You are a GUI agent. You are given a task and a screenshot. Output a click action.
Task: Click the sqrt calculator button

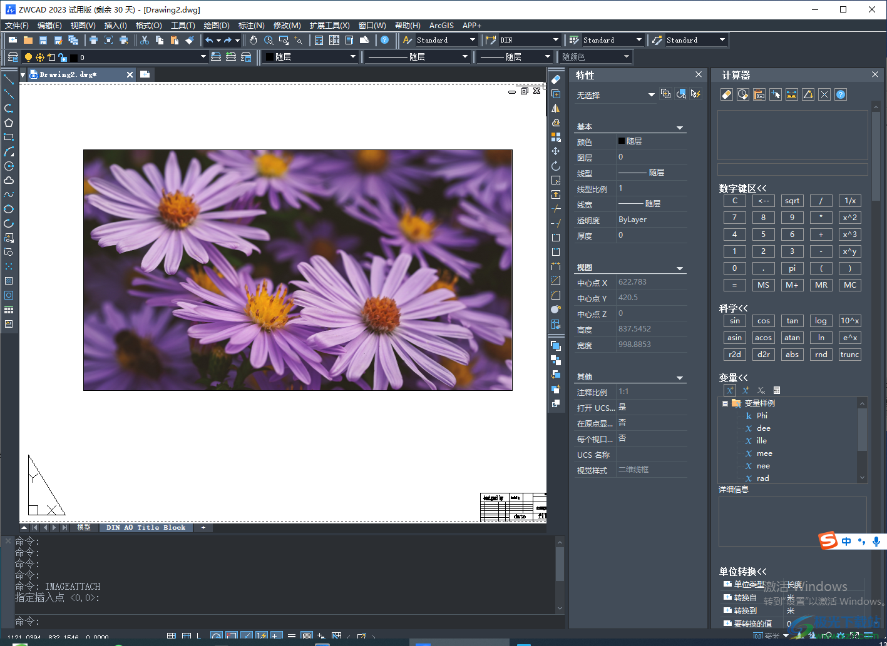click(792, 201)
